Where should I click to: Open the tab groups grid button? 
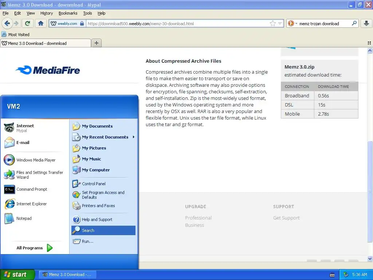pos(369,43)
